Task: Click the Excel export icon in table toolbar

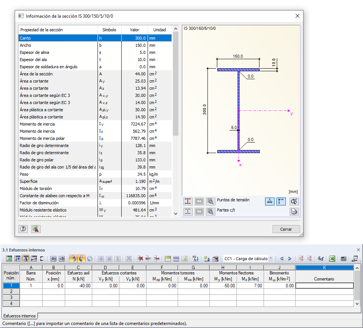Action: coord(332,259)
